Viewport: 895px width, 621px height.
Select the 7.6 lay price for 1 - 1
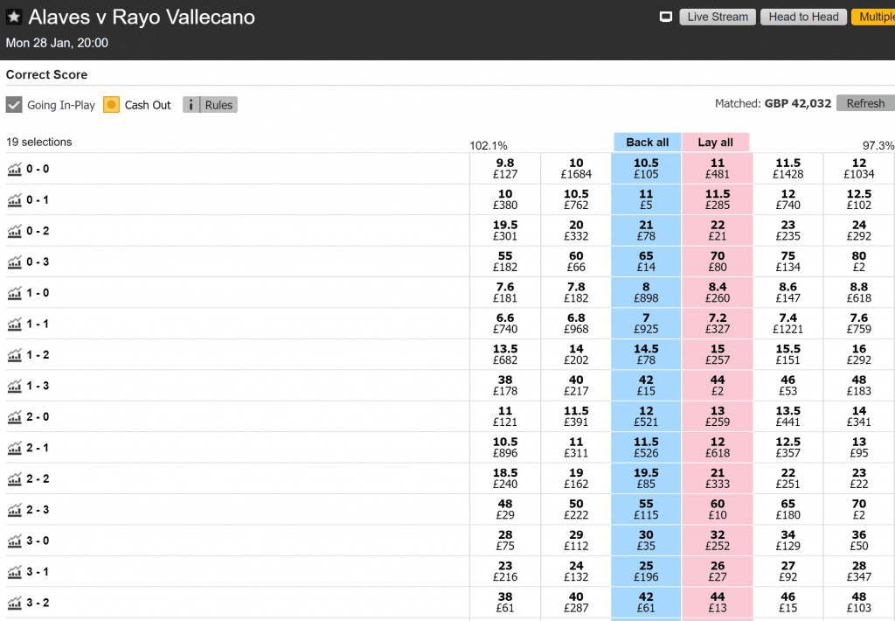(x=859, y=324)
